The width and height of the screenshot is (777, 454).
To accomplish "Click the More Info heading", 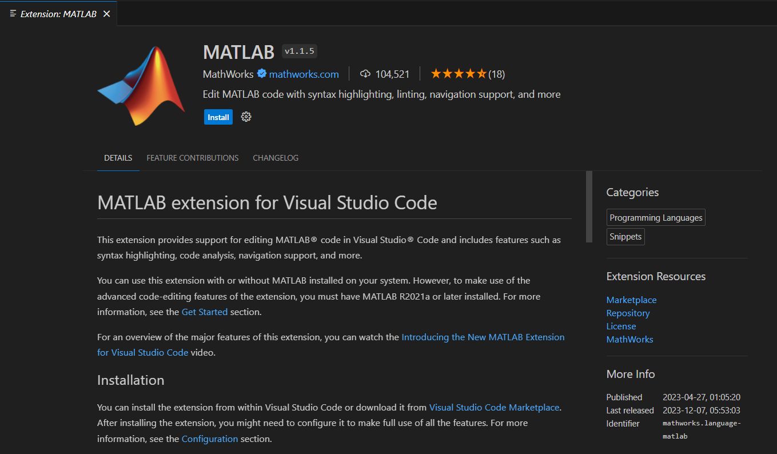I will (x=631, y=375).
